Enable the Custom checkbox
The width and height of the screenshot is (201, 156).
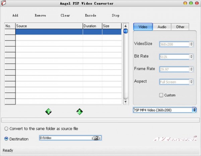[161, 95]
